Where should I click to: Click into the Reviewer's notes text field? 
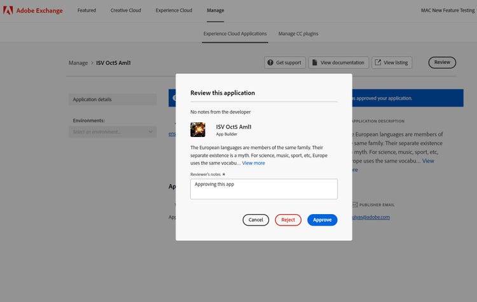tap(263, 189)
